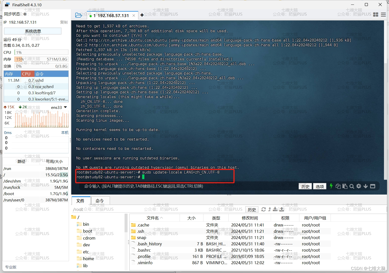Open terminal 历史 command history button
This screenshot has height=273, width=389.
[x=305, y=186]
